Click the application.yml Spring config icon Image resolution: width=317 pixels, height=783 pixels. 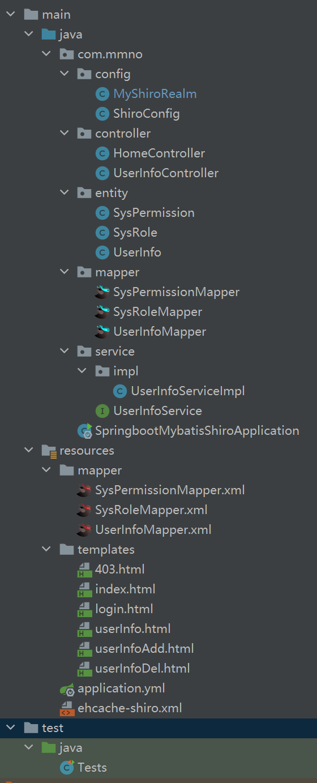(67, 689)
